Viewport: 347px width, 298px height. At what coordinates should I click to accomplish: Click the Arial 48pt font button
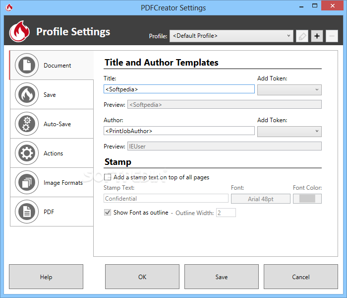(261, 199)
